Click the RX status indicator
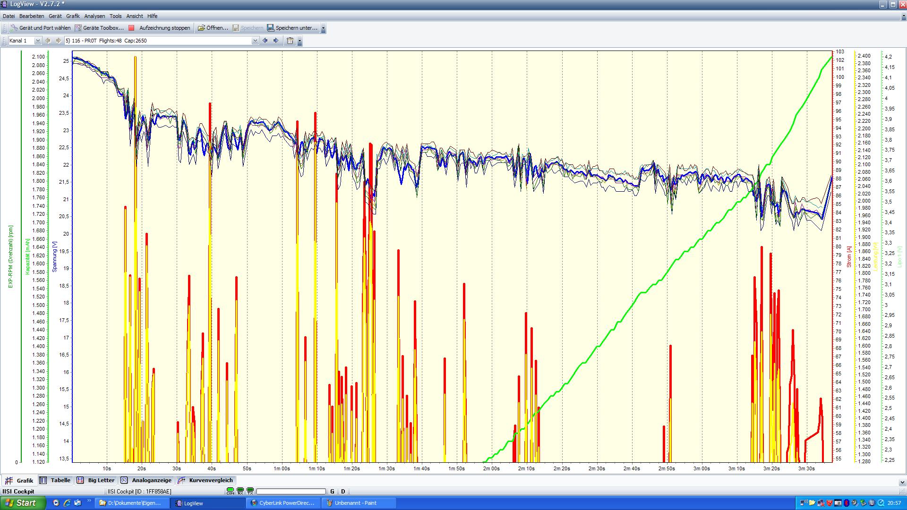 click(240, 492)
